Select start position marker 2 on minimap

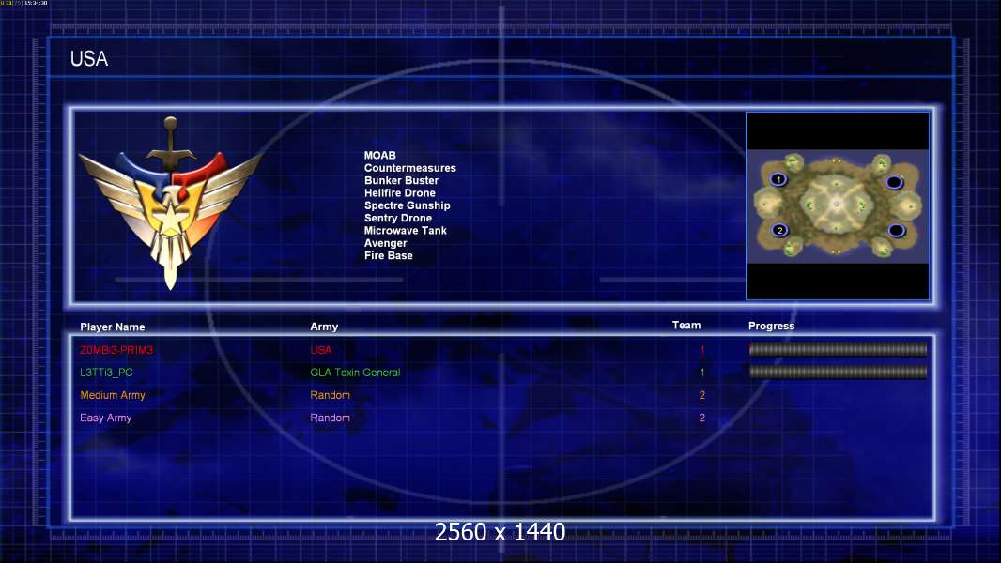click(779, 230)
